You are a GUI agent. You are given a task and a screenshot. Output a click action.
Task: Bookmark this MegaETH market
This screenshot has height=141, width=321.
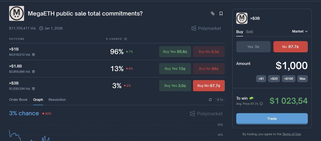221,13
